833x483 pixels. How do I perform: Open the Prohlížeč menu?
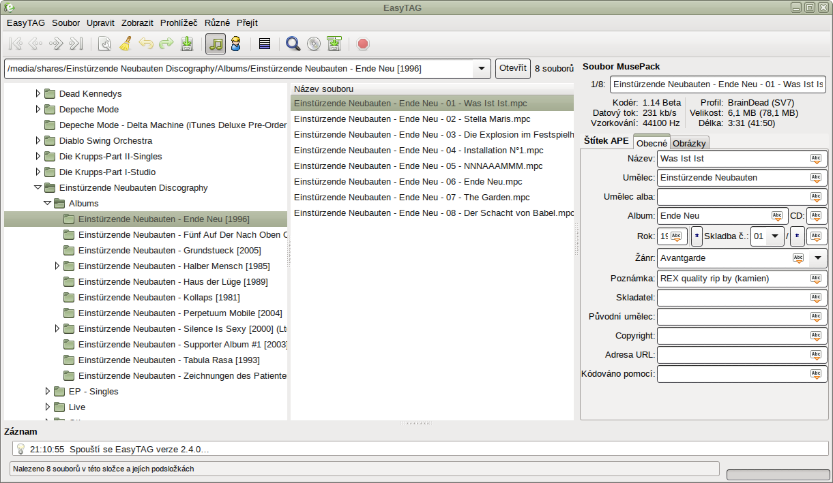pyautogui.click(x=180, y=22)
